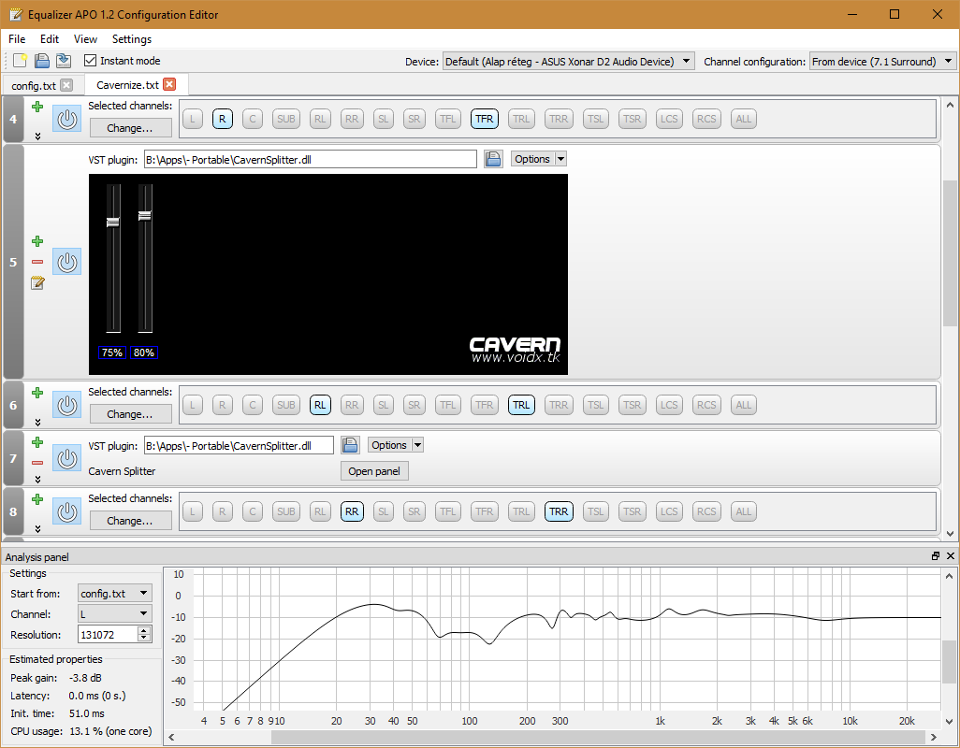
Task: Click the scroll down arrow of filter list
Action: (x=950, y=533)
